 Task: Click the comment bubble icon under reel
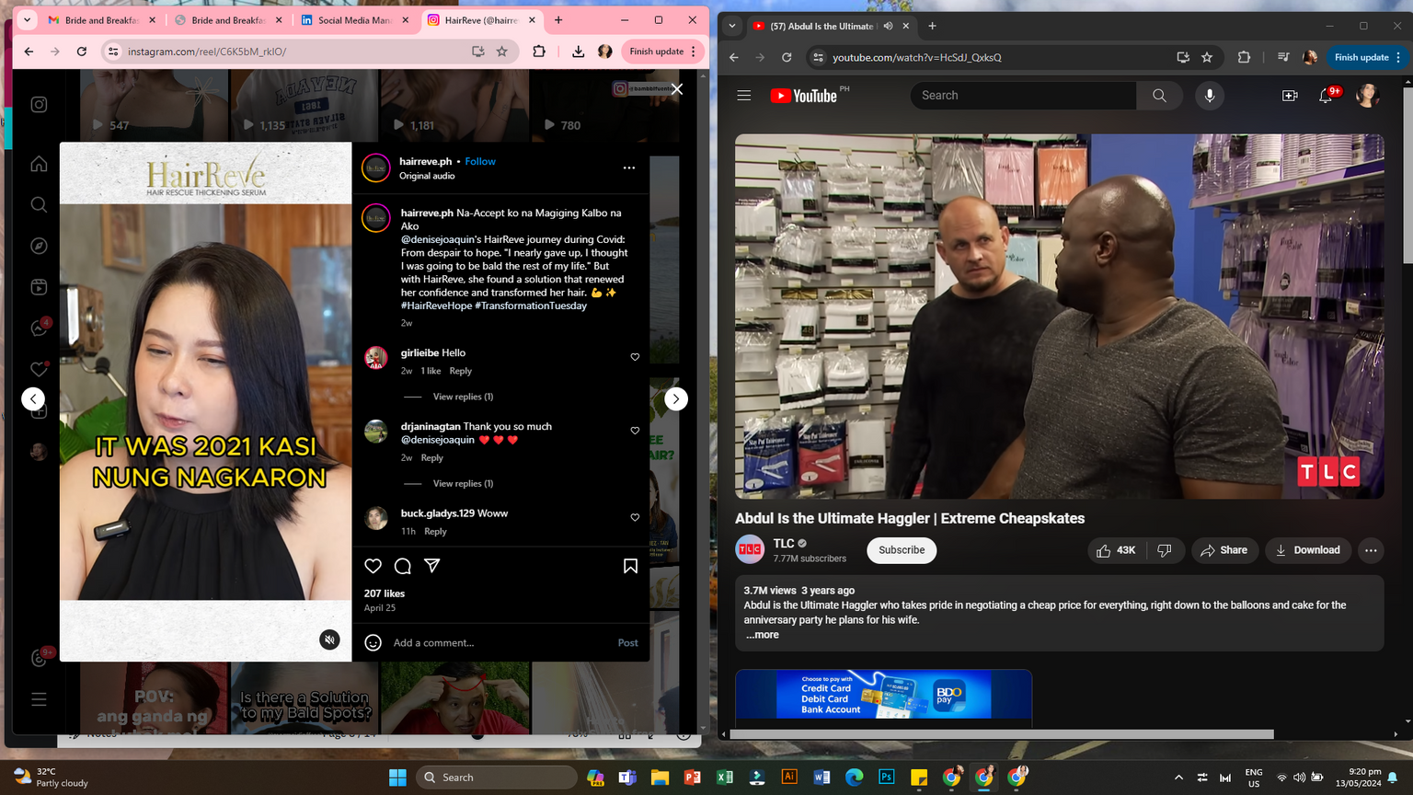point(402,566)
